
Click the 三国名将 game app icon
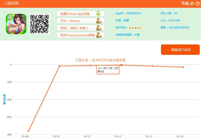[x=16, y=24]
